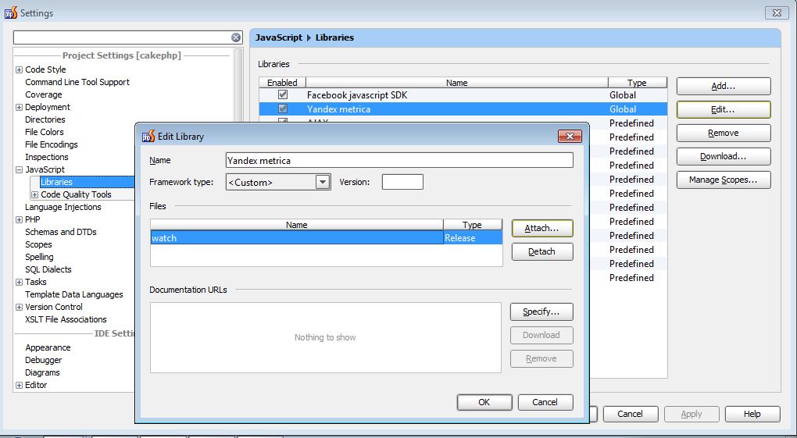Open Inspections settings

click(47, 157)
